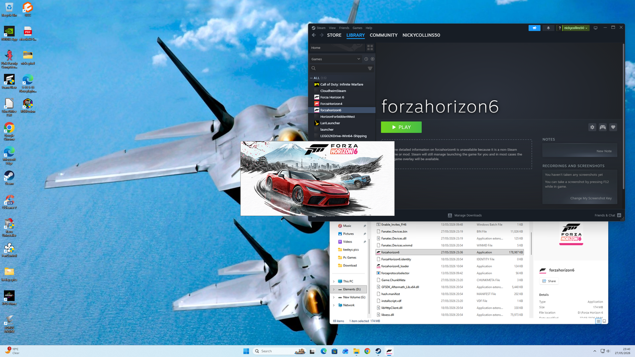Open Pictures folder in Explorer sidebar
This screenshot has height=357, width=635.
coord(348,234)
